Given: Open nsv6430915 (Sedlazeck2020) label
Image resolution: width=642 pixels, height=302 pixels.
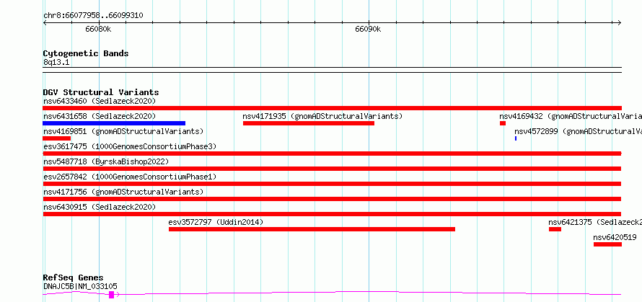Looking at the screenshot, I should (x=100, y=207).
